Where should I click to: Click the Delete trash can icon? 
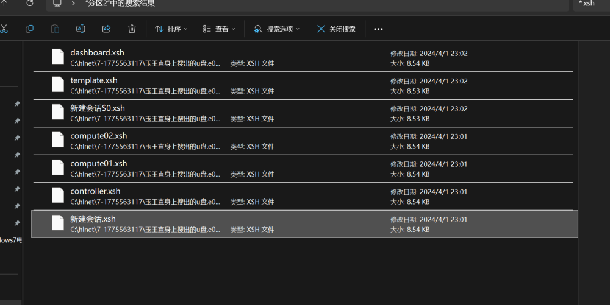pos(132,29)
